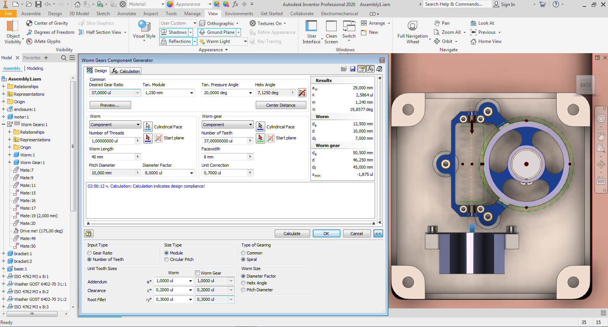Click the Preview... button

pyautogui.click(x=110, y=105)
